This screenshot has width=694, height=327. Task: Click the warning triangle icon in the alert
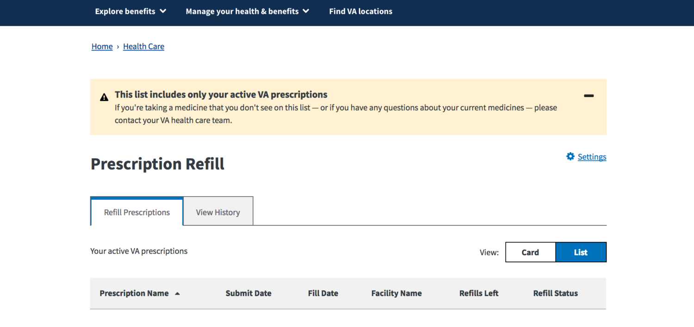pyautogui.click(x=104, y=97)
